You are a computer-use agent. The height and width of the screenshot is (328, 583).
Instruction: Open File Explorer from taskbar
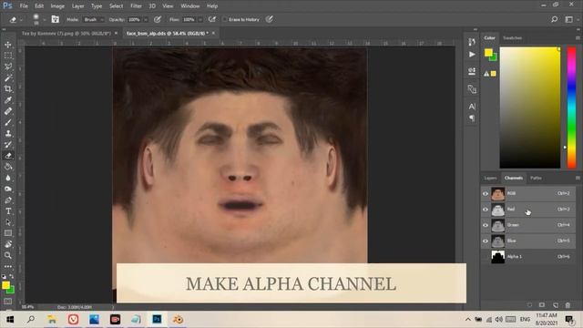[x=52, y=320]
